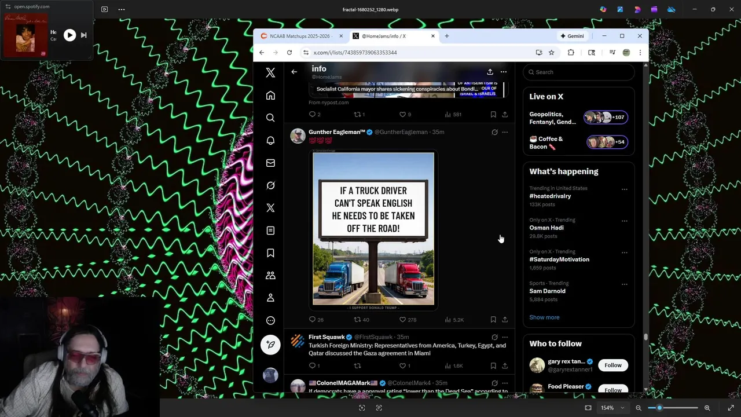Viewport: 741px width, 417px height.
Task: Open the 154% zoom dropdown in Photos
Action: [x=612, y=408]
